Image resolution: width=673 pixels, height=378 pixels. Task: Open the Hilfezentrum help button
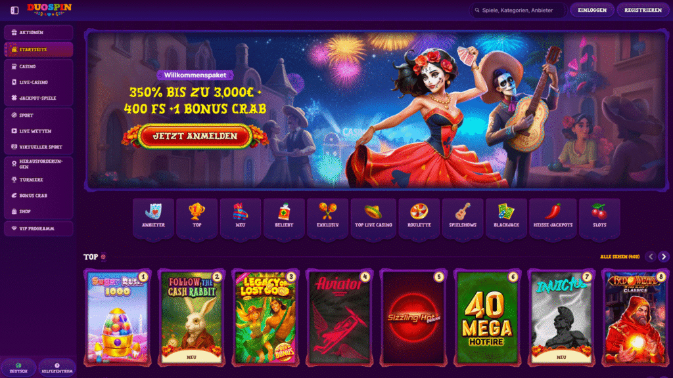[x=57, y=368]
